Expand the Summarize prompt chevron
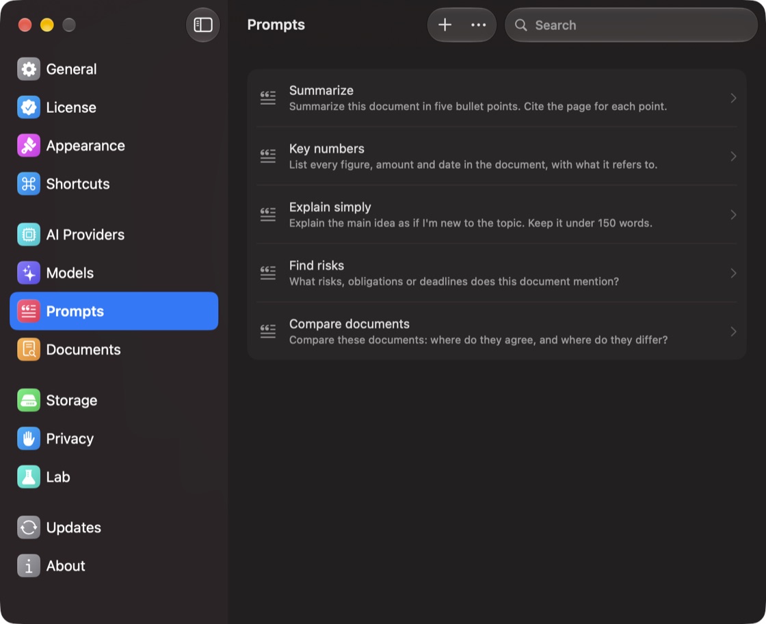 tap(733, 98)
